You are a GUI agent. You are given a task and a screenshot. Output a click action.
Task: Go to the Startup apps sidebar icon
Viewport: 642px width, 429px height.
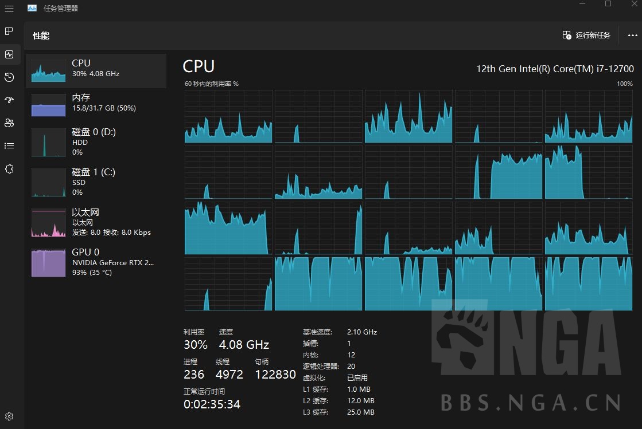click(x=9, y=100)
